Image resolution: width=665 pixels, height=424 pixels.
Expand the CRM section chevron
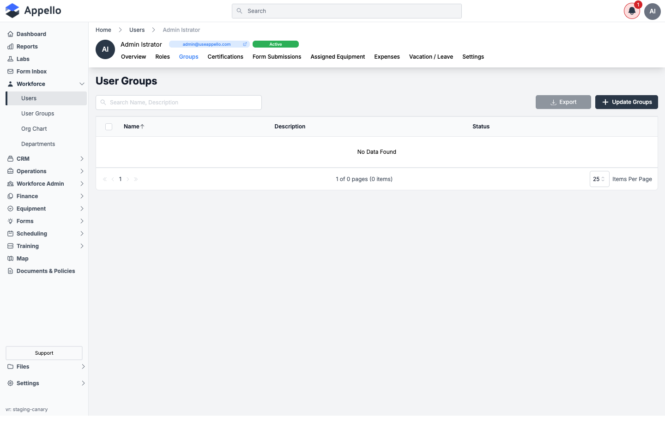[x=82, y=159]
